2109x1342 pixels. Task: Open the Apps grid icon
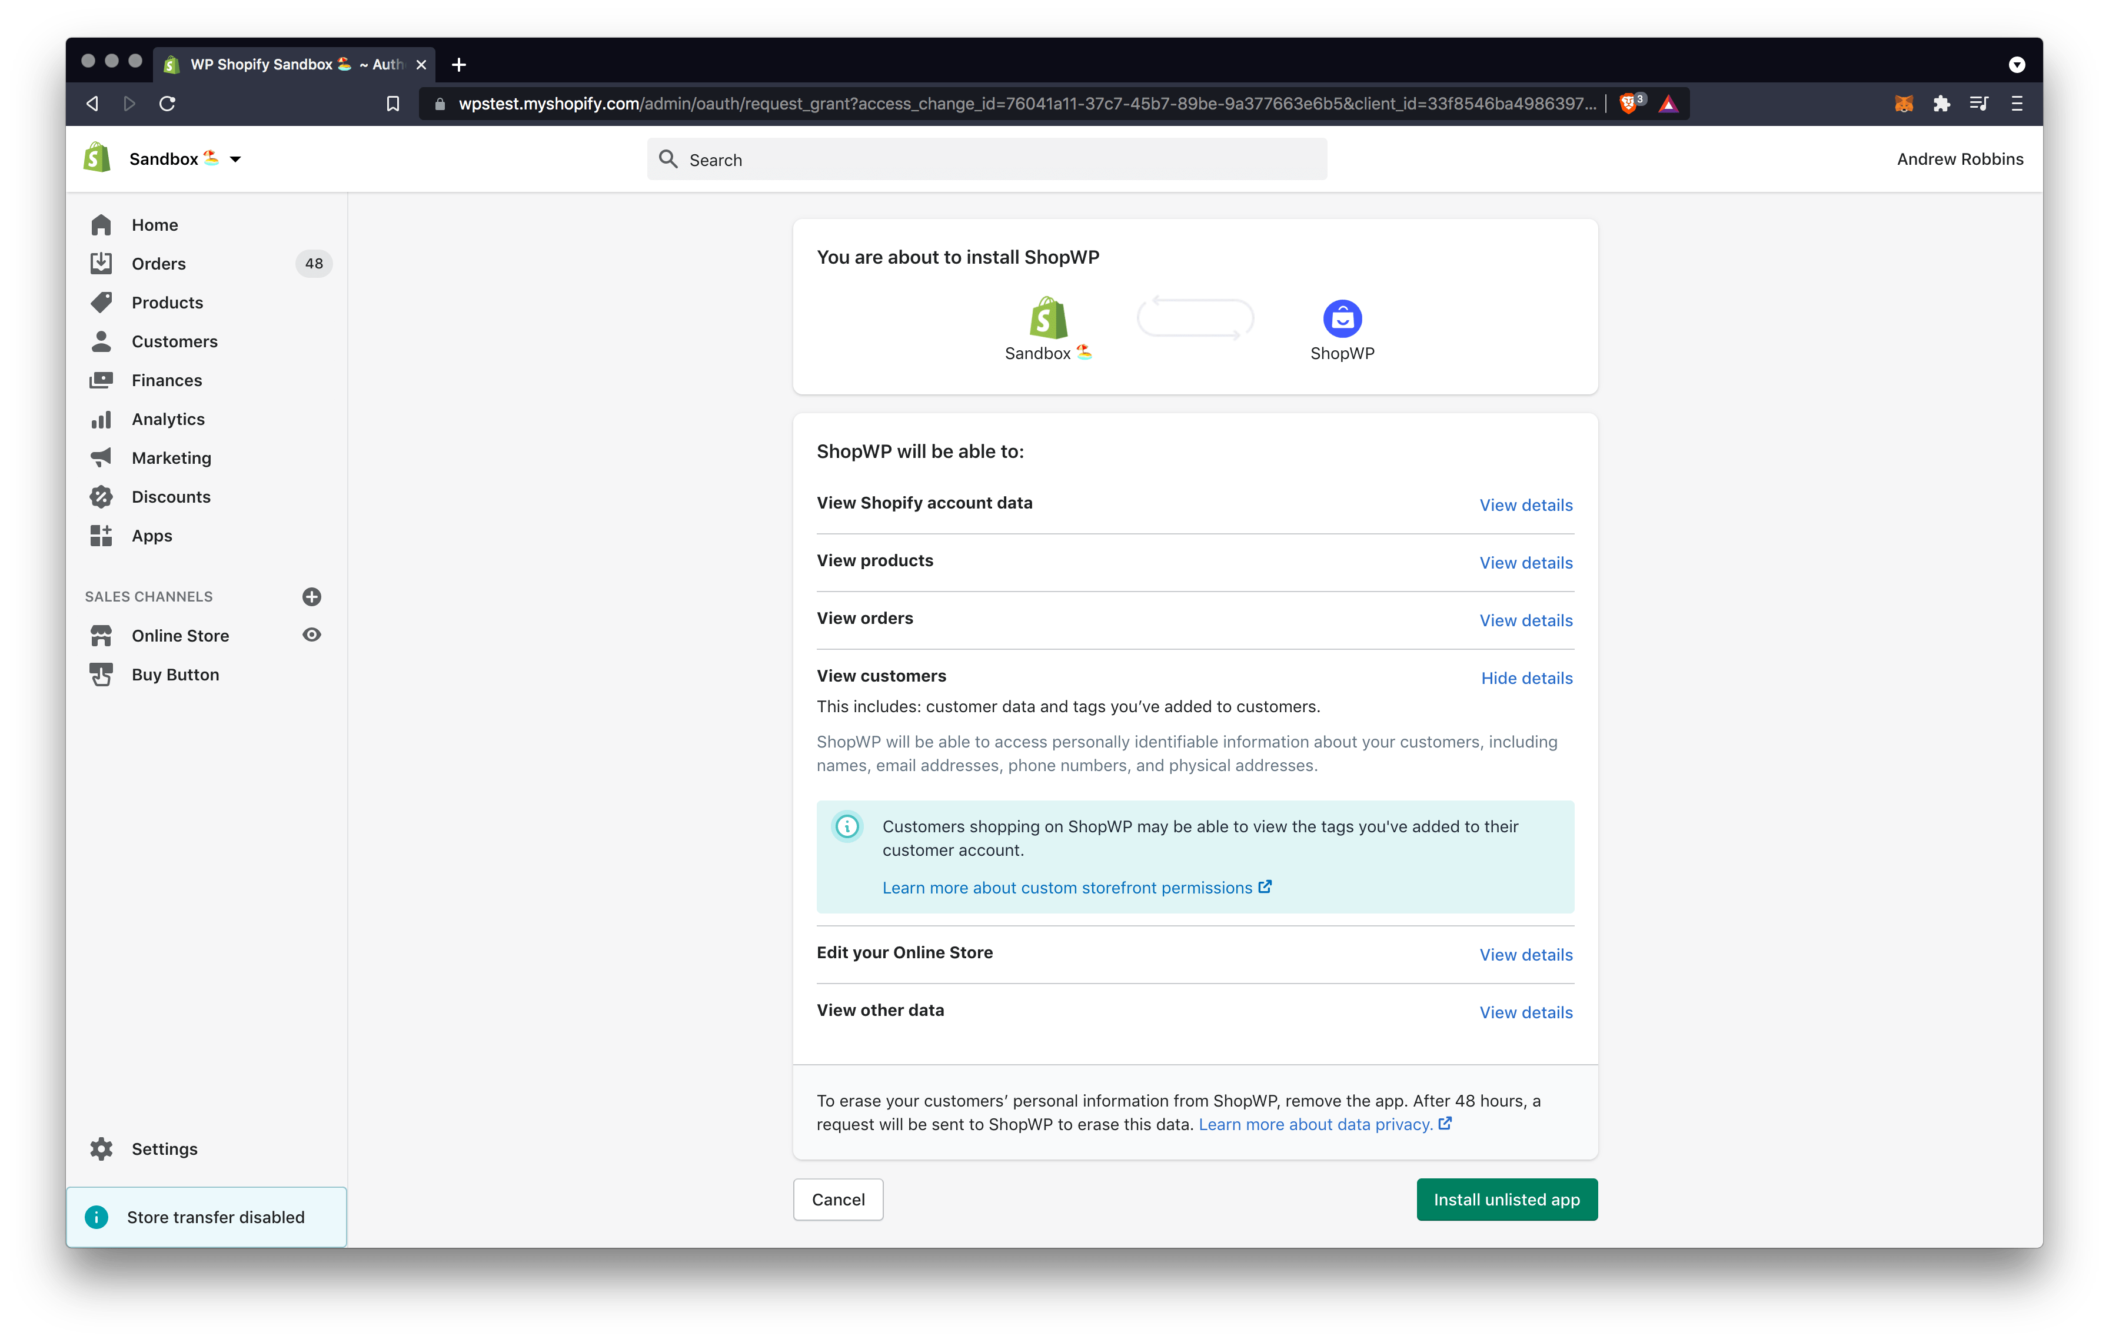pyautogui.click(x=102, y=535)
